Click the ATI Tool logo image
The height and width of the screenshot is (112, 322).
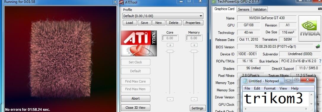[x=139, y=43]
